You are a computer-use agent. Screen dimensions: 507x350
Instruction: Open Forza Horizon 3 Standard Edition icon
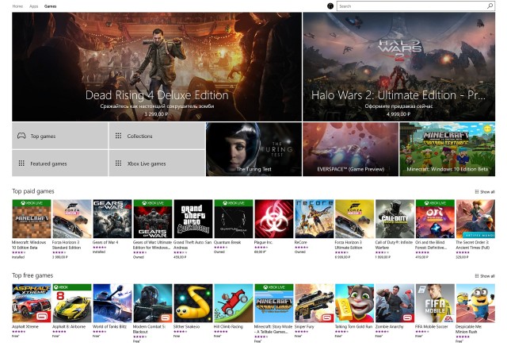72,219
